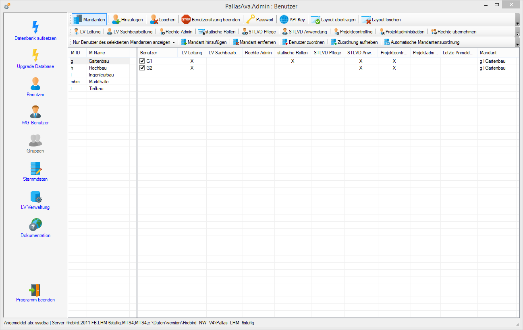Toggle the checkbox for user G2
The image size is (523, 330).
coord(142,68)
